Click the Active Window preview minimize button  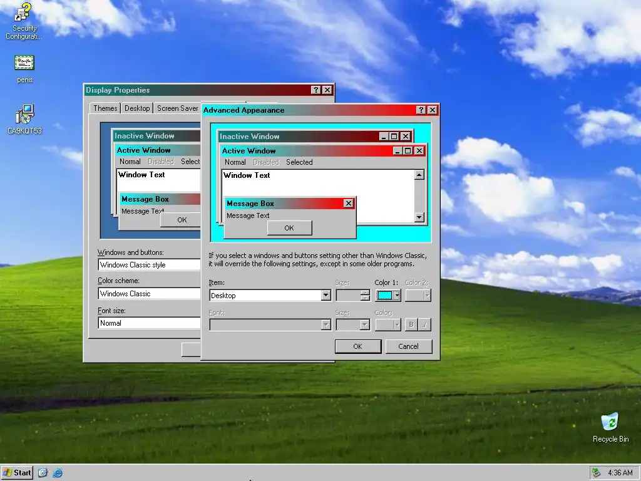pos(397,151)
